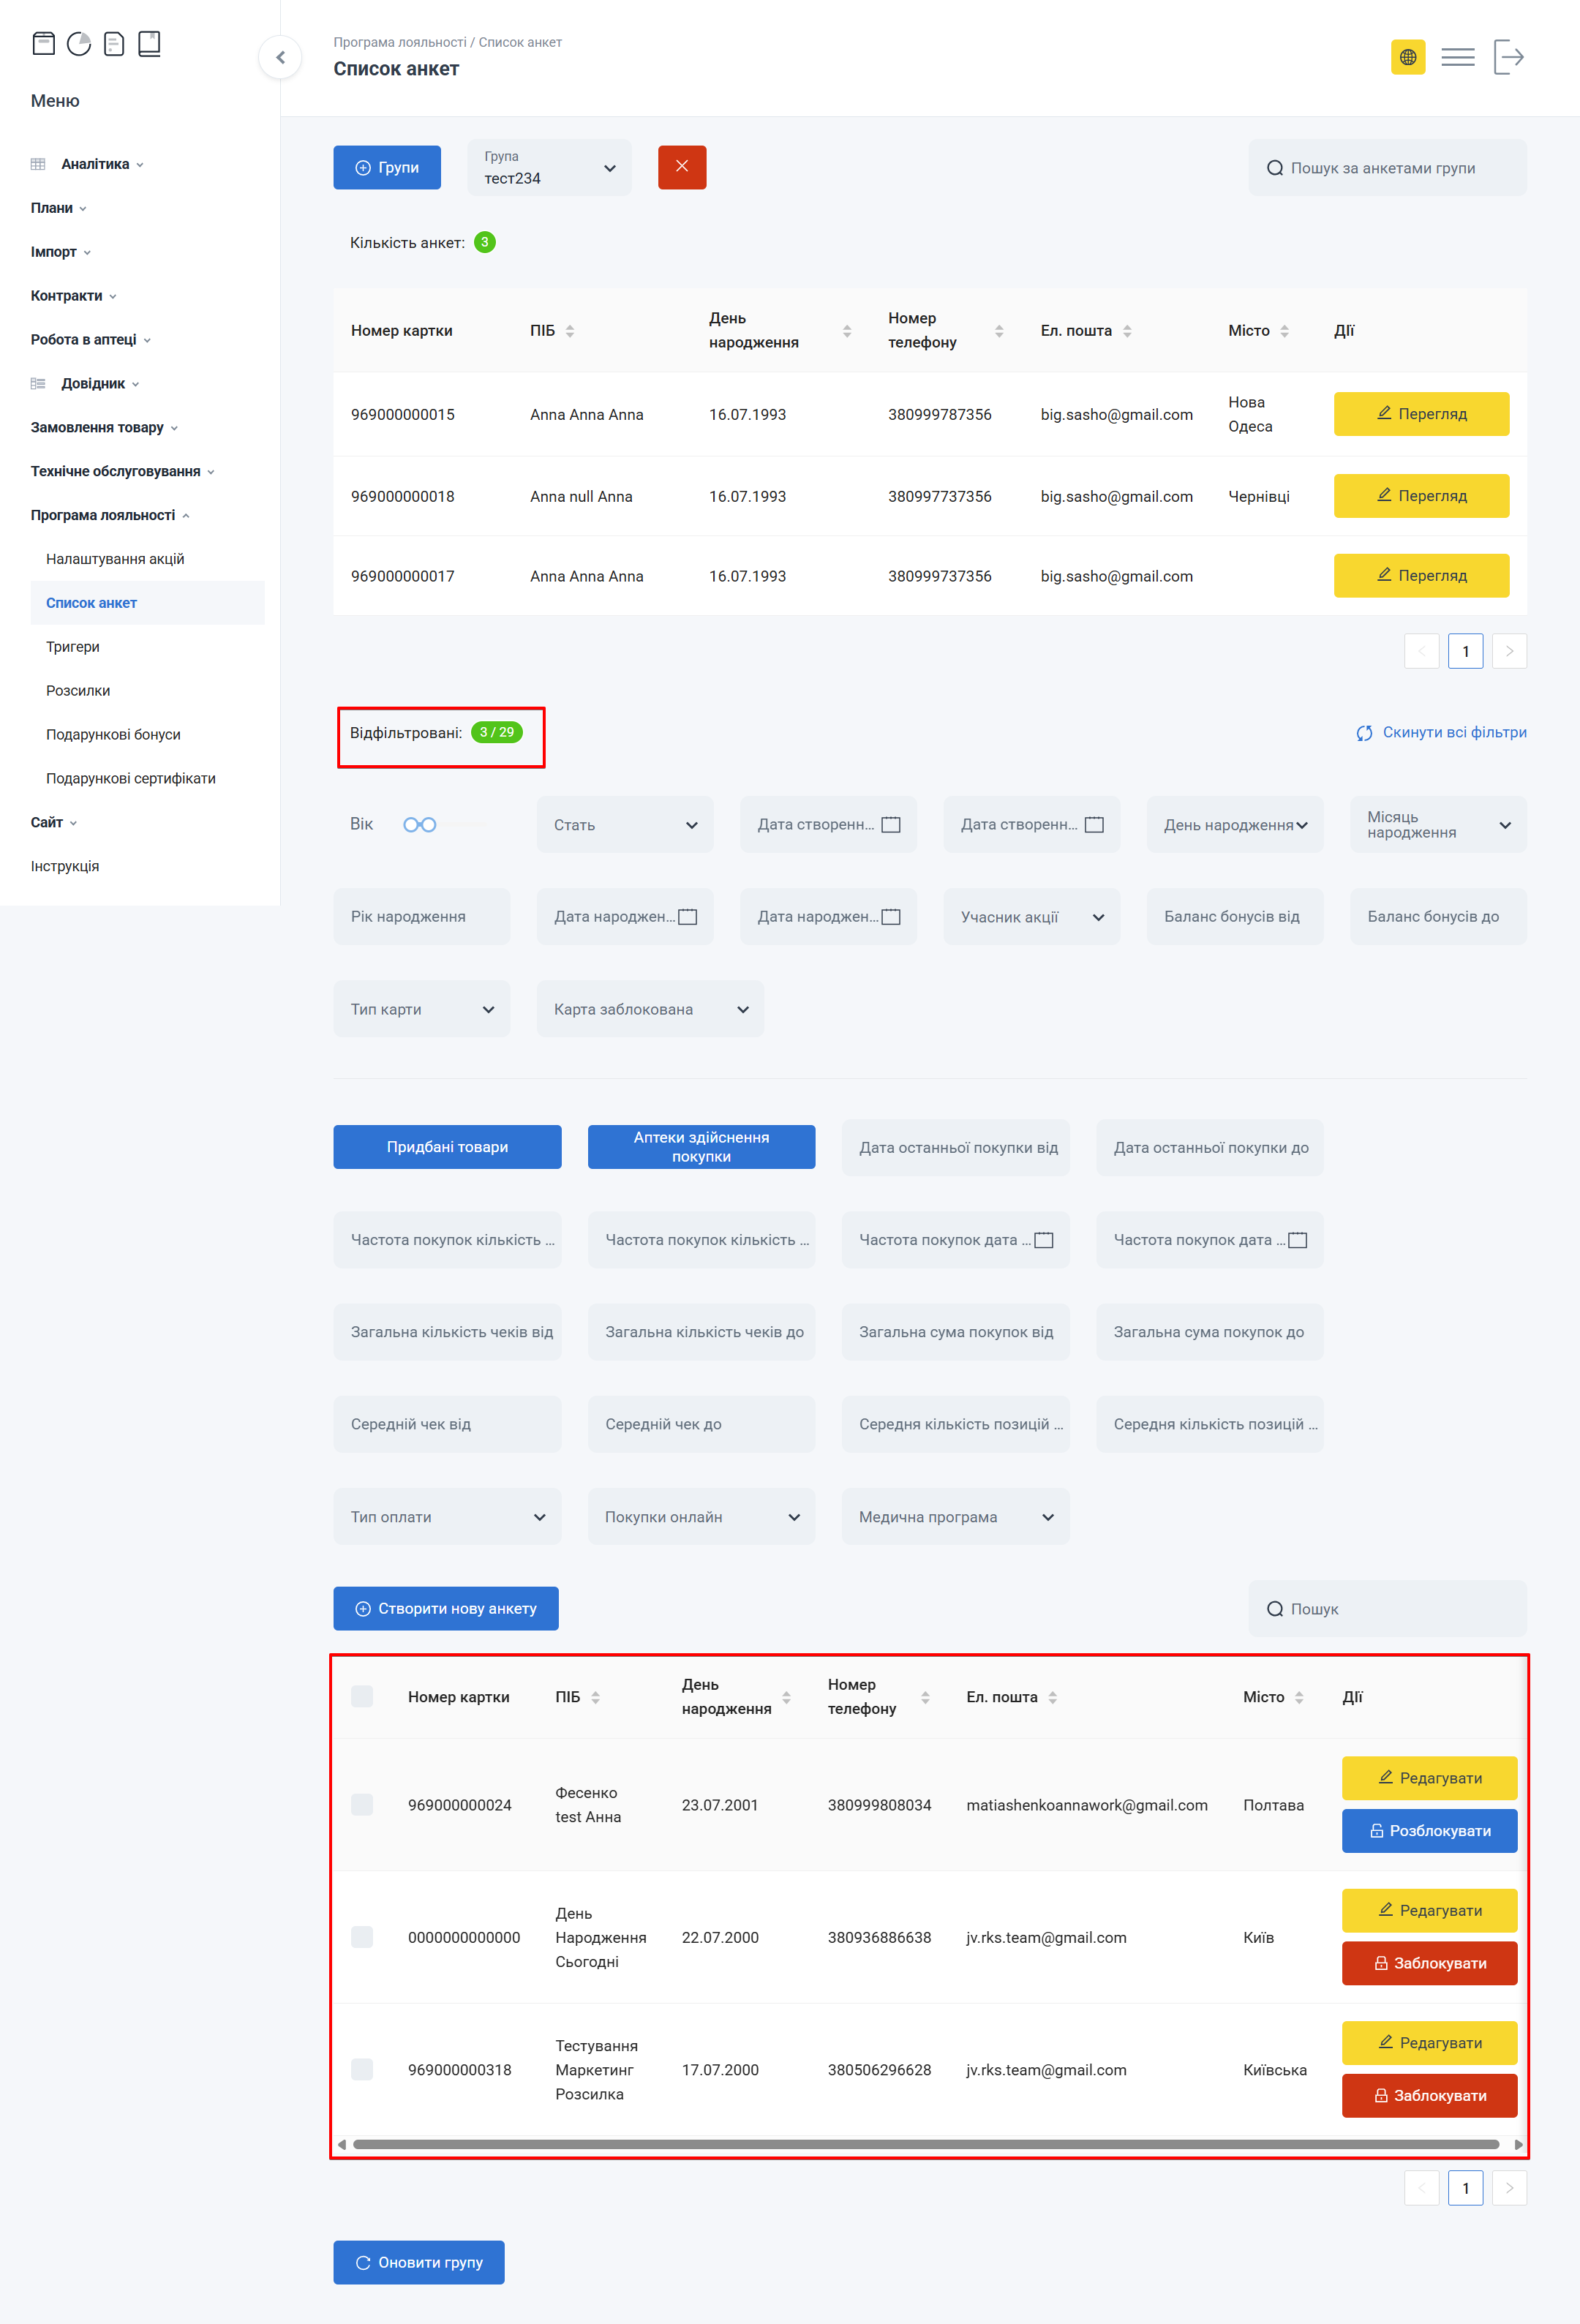Click the document icon in sidebar header
1580x2324 pixels.
tap(114, 43)
